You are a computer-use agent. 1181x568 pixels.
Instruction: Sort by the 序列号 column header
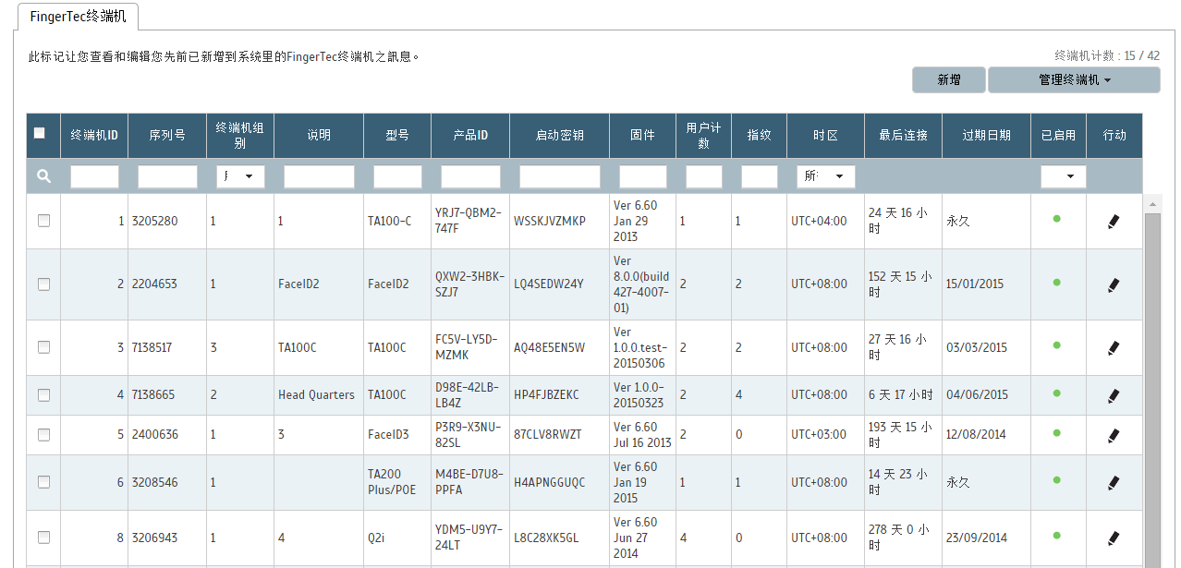[x=167, y=135]
